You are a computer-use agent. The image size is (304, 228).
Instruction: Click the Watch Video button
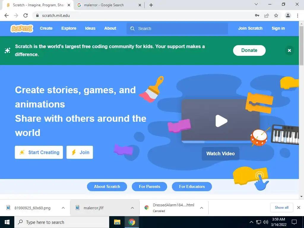click(x=221, y=153)
